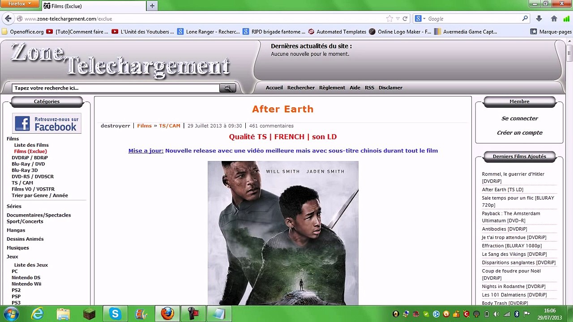Open the Rechercher menu item
Screen dimensions: 573x322
pyautogui.click(x=301, y=88)
